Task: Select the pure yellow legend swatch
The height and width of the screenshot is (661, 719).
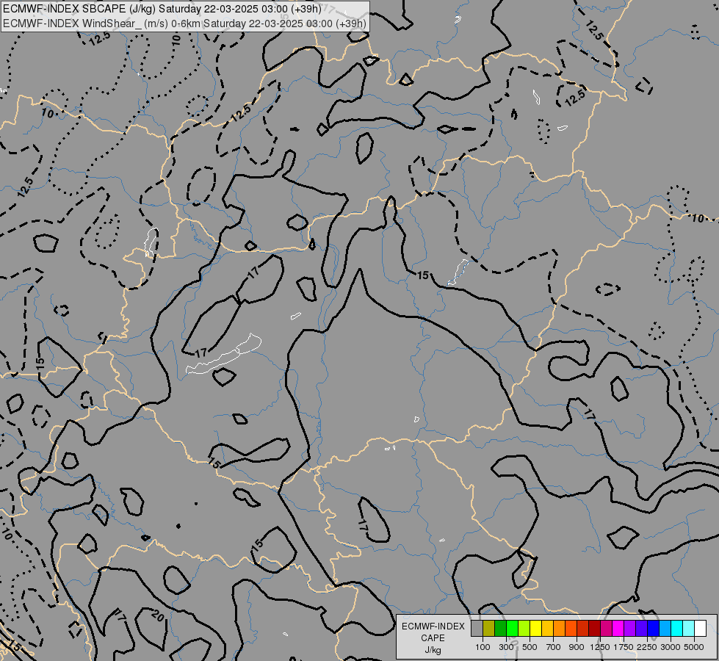Action: click(x=535, y=629)
